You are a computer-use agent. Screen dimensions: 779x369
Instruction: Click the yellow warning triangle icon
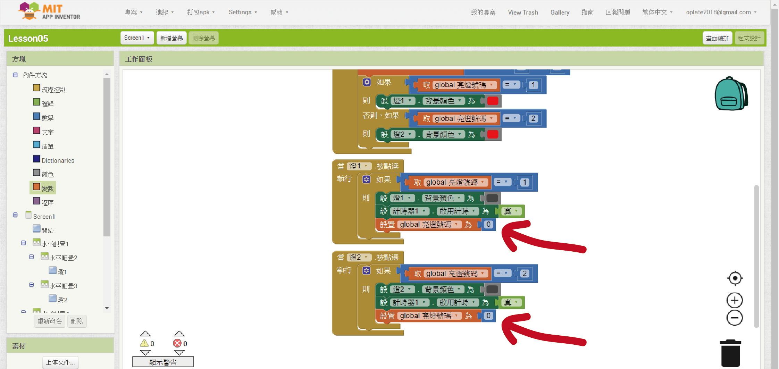tap(144, 343)
